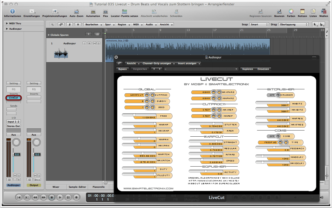
Task: Open the Bearbeiten menu in arrange area
Action: [93, 25]
